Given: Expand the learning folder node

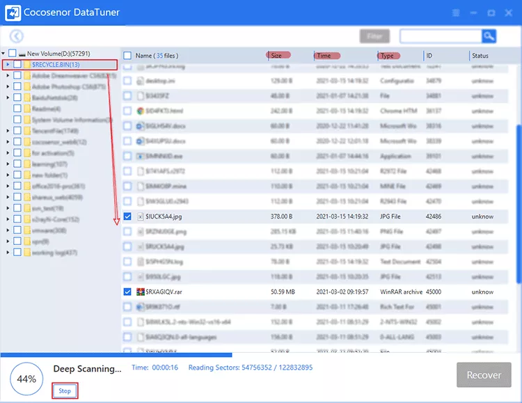Looking at the screenshot, I should [x=8, y=164].
